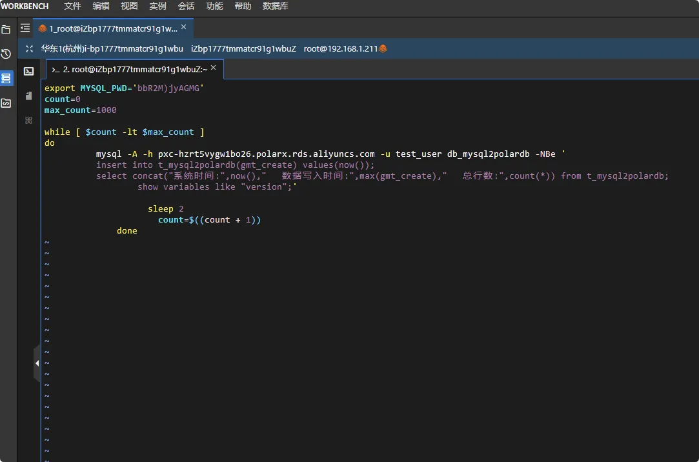699x462 pixels.
Task: Collapse the side panel with left arrow handle
Action: (x=37, y=363)
